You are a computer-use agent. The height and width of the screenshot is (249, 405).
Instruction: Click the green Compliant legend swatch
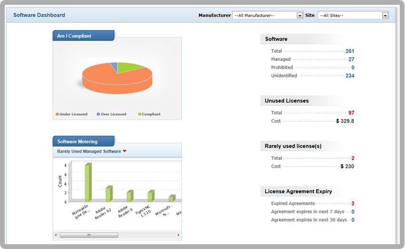coord(139,114)
